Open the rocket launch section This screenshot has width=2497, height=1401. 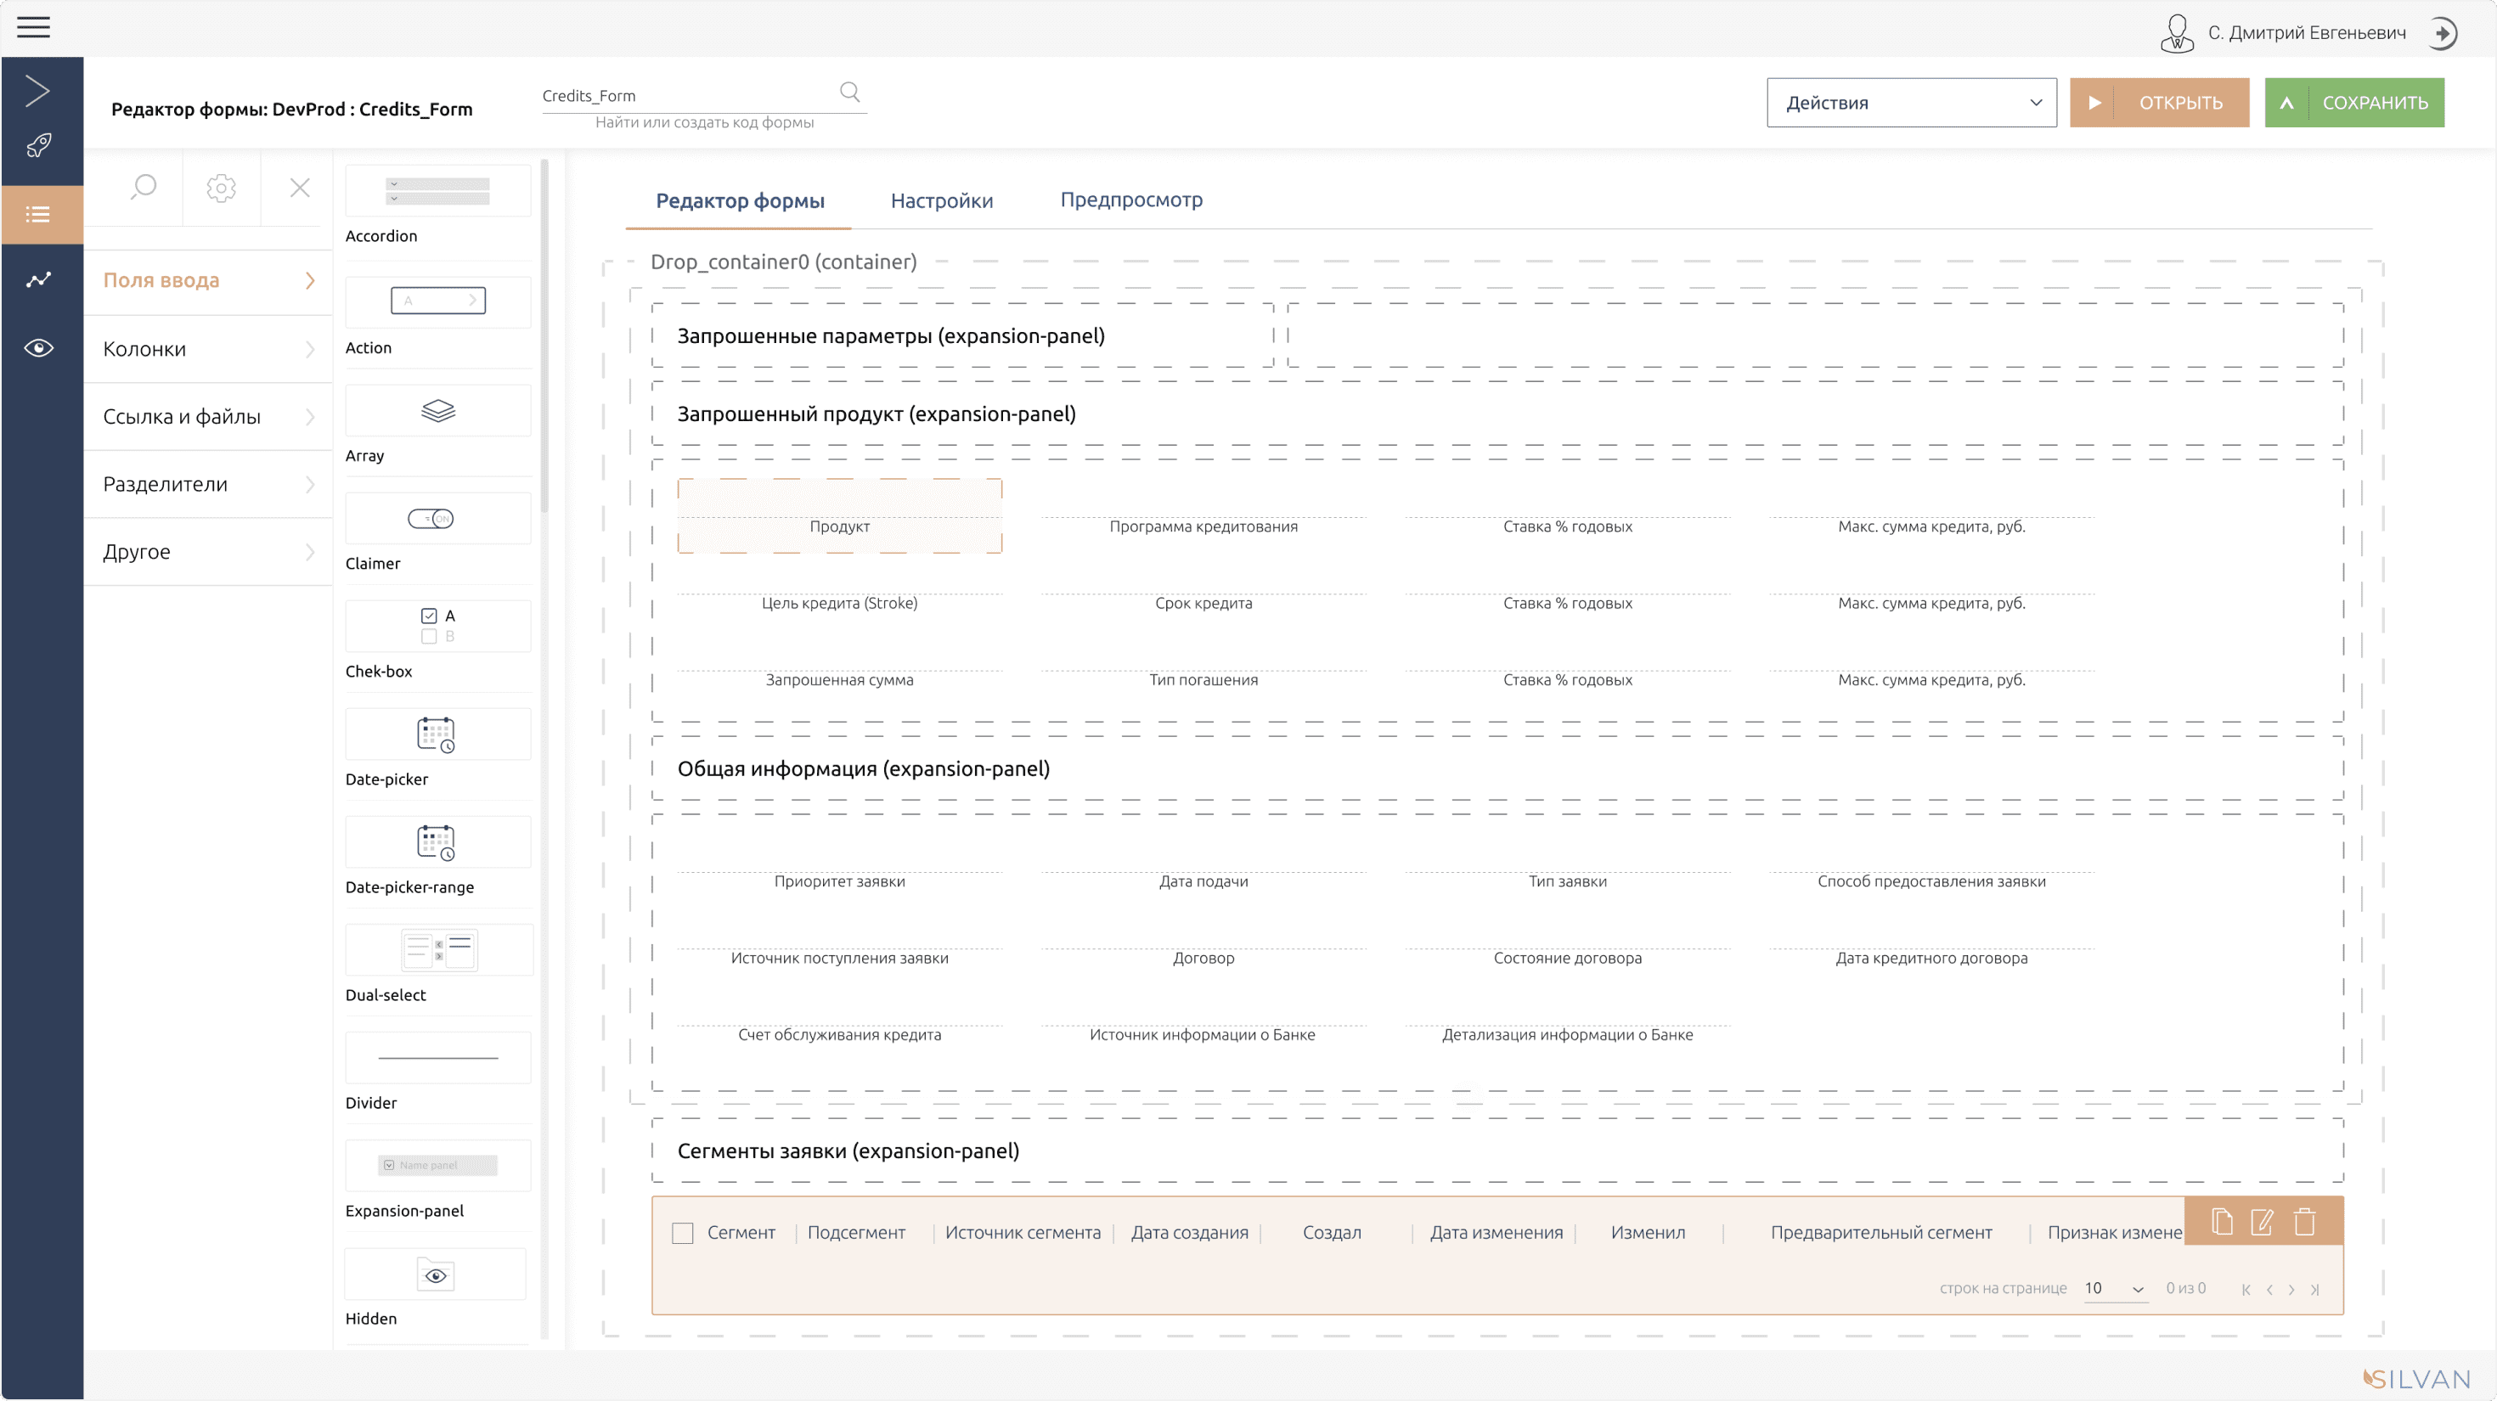coord(39,146)
